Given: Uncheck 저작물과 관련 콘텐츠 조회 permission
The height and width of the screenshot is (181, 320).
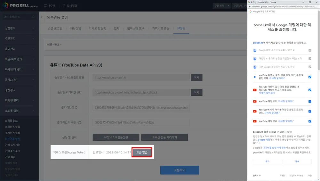Looking at the screenshot, I should coord(310,111).
